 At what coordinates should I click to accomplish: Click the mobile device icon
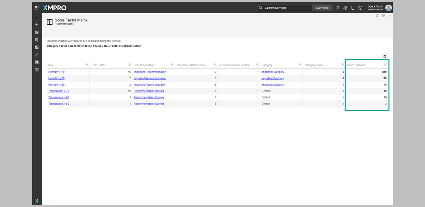pyautogui.click(x=353, y=8)
